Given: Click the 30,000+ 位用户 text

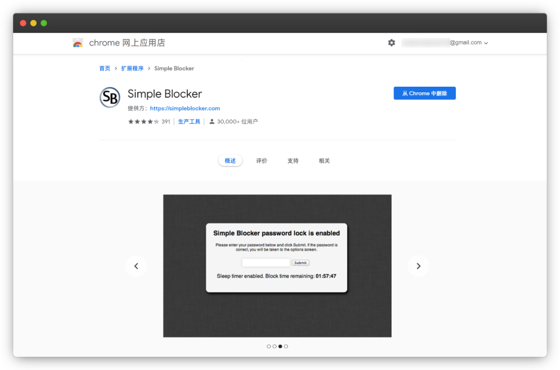Looking at the screenshot, I should (x=237, y=121).
